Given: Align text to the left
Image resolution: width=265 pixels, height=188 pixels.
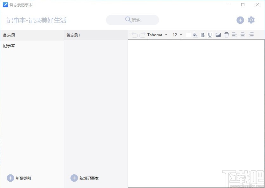Looking at the screenshot, I should pos(235,35).
